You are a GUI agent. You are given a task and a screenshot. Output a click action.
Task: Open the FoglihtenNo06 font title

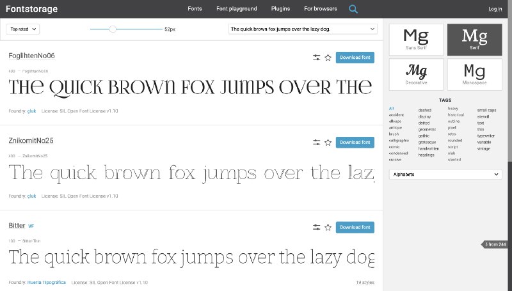click(31, 56)
